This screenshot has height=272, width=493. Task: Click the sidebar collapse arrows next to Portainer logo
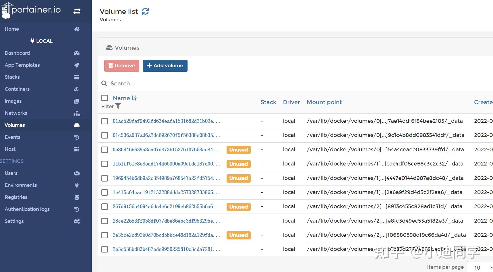[77, 11]
